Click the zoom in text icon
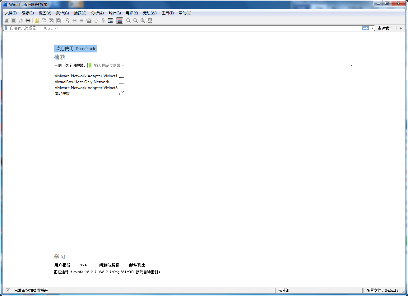This screenshot has width=408, height=296. 128,20
